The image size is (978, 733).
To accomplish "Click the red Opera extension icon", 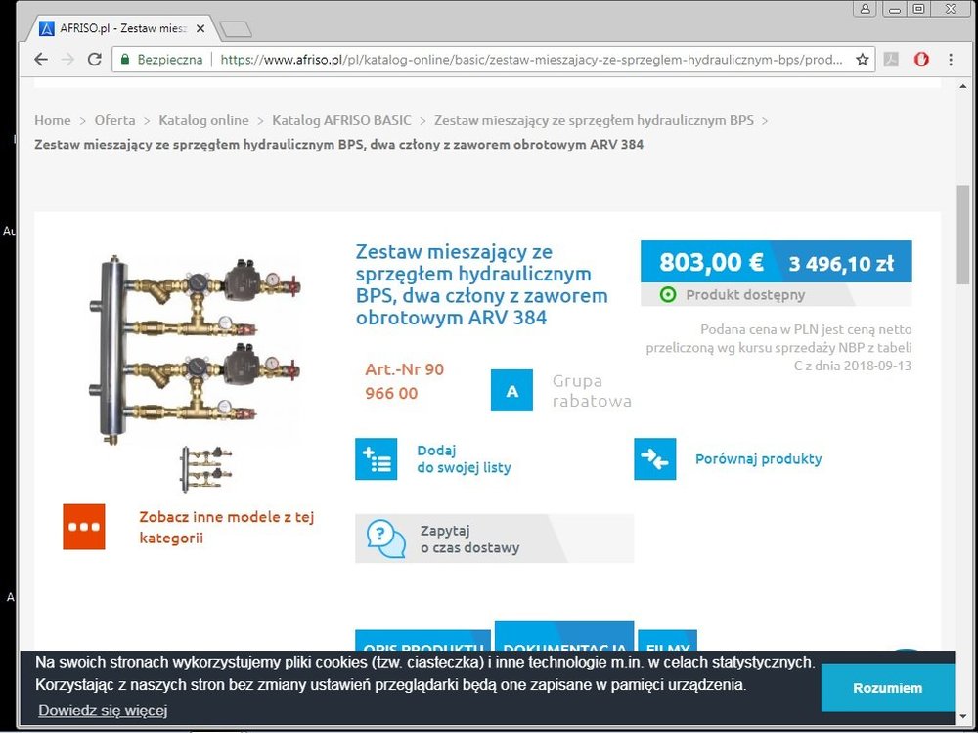I will (x=921, y=60).
